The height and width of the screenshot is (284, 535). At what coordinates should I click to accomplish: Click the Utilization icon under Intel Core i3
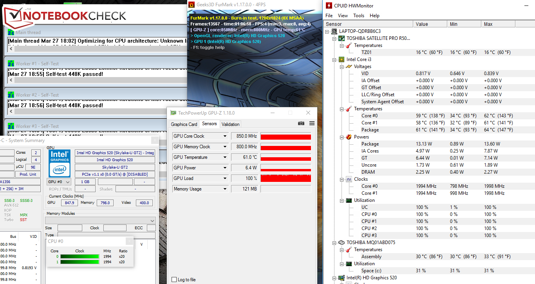349,200
